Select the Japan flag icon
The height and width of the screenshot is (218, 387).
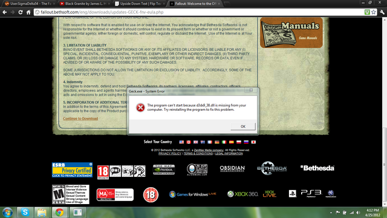pos(253,142)
